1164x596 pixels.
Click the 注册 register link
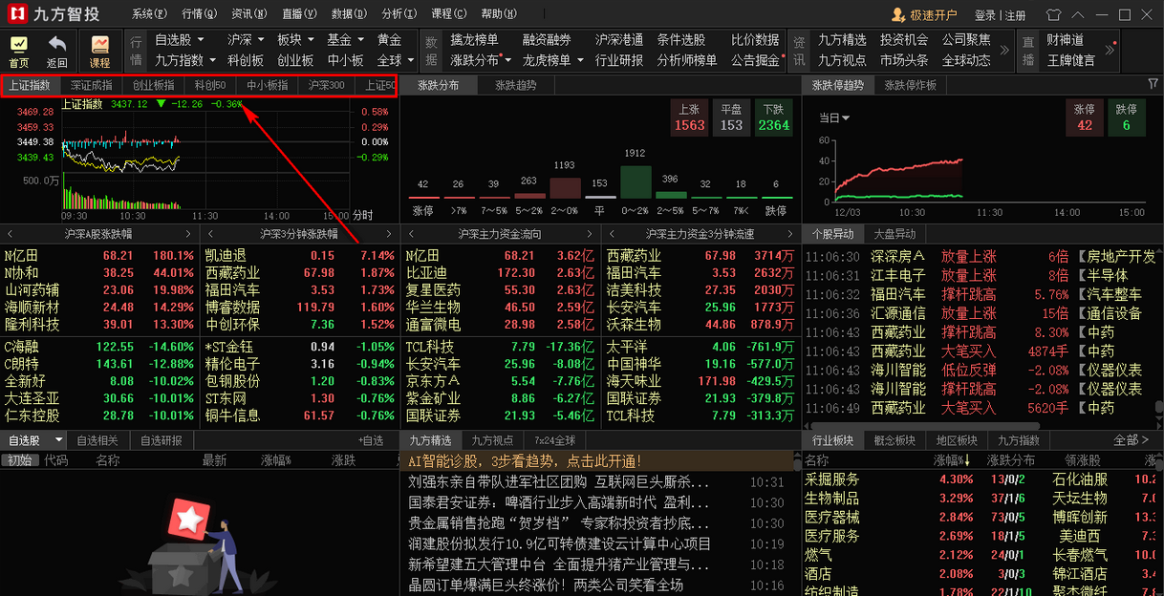[x=1015, y=15]
